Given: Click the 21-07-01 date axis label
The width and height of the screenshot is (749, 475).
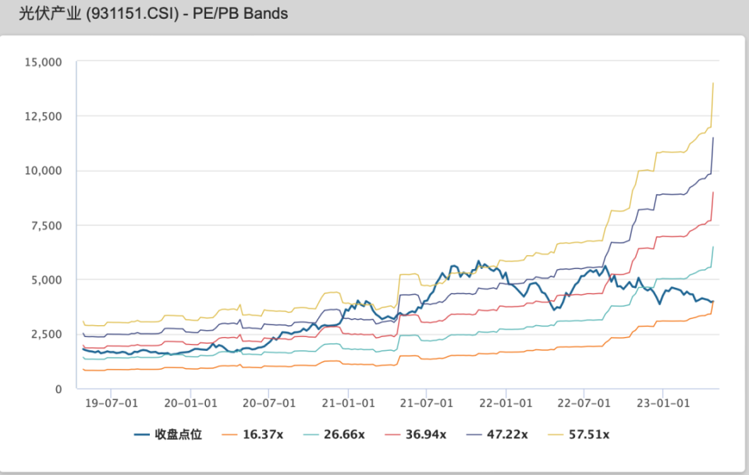Looking at the screenshot, I should point(426,403).
